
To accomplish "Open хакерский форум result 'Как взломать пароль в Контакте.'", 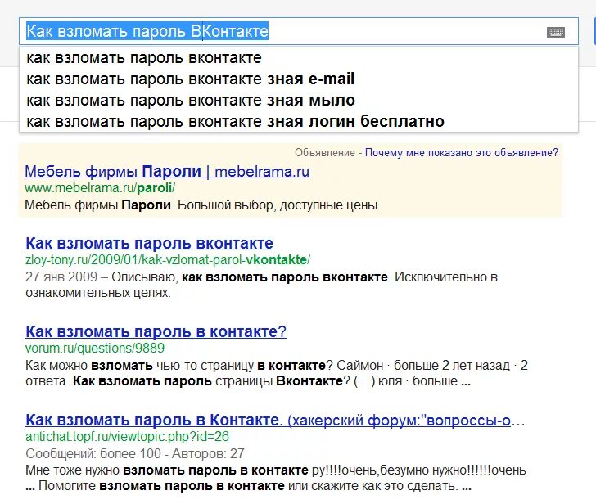I will click(275, 420).
